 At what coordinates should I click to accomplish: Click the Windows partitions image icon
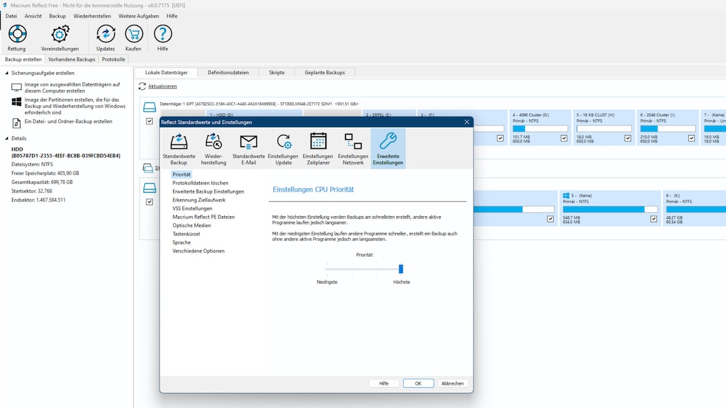16,102
